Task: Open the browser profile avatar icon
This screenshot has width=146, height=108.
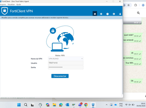Action: (143, 5)
